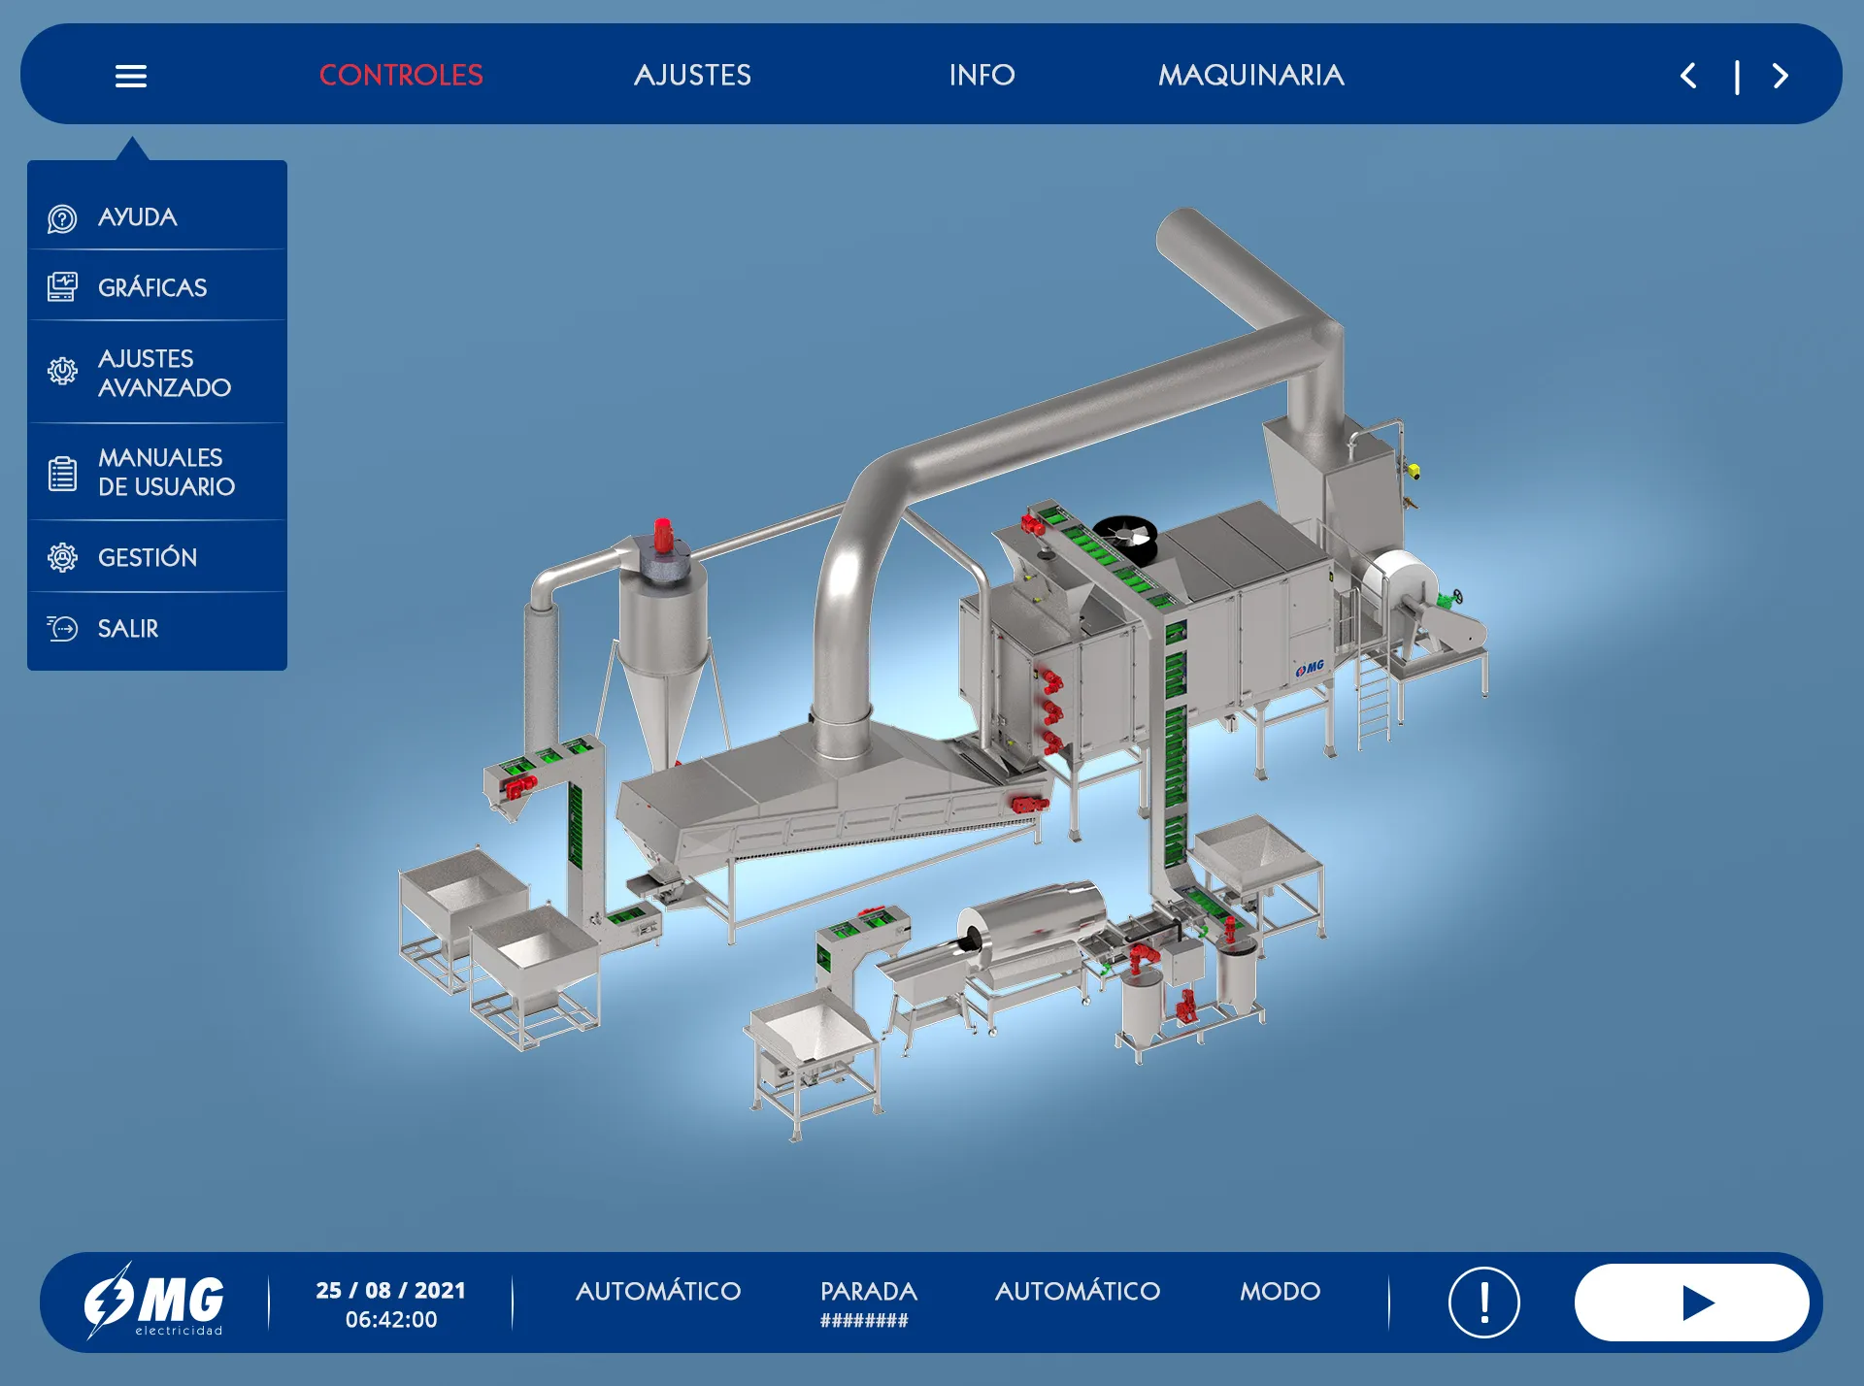Click the SALIR exit icon
Screen dimensions: 1864x1386
coord(62,628)
